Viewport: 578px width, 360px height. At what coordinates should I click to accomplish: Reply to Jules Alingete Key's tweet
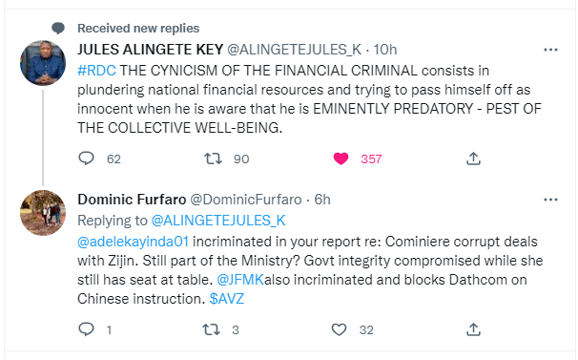pyautogui.click(x=87, y=159)
